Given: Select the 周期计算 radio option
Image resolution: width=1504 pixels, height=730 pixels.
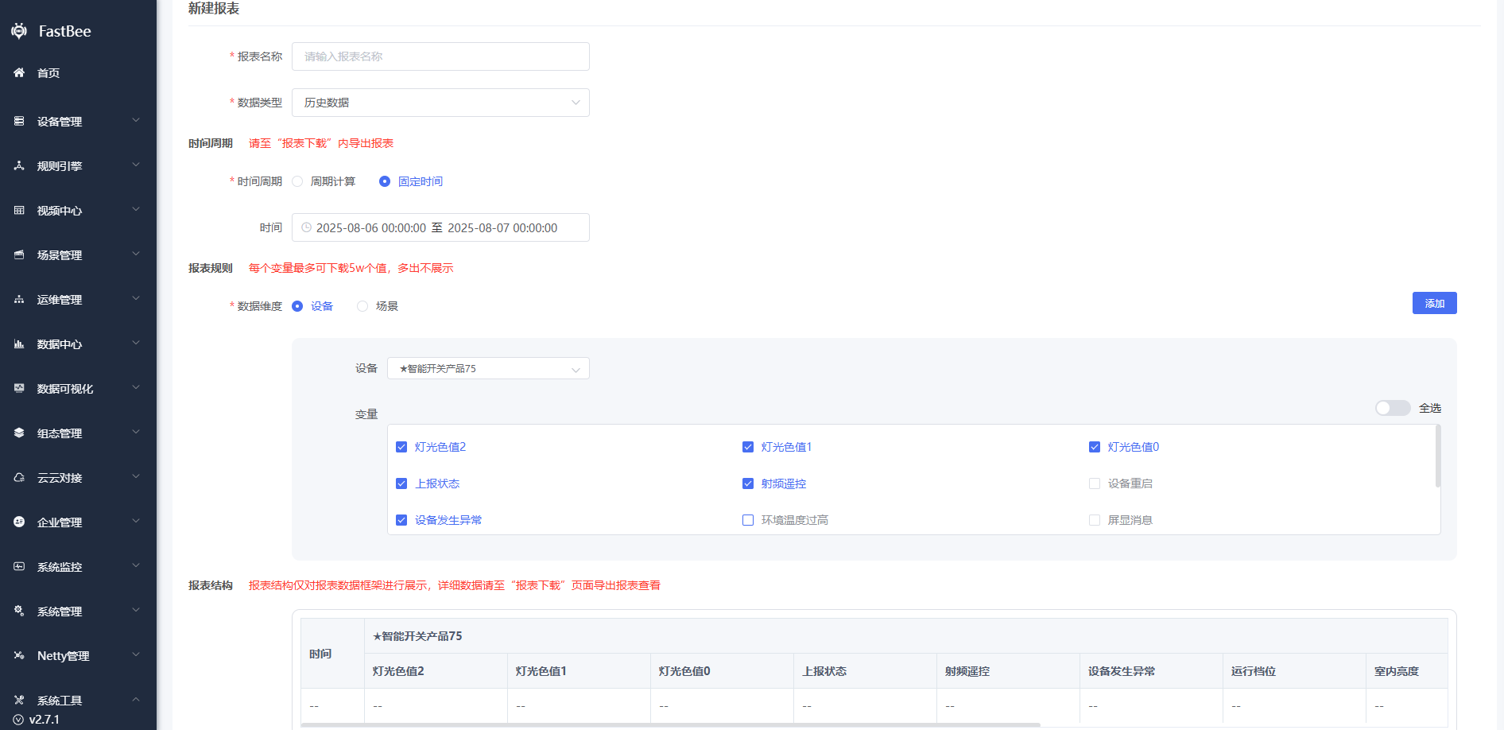Looking at the screenshot, I should (x=298, y=181).
